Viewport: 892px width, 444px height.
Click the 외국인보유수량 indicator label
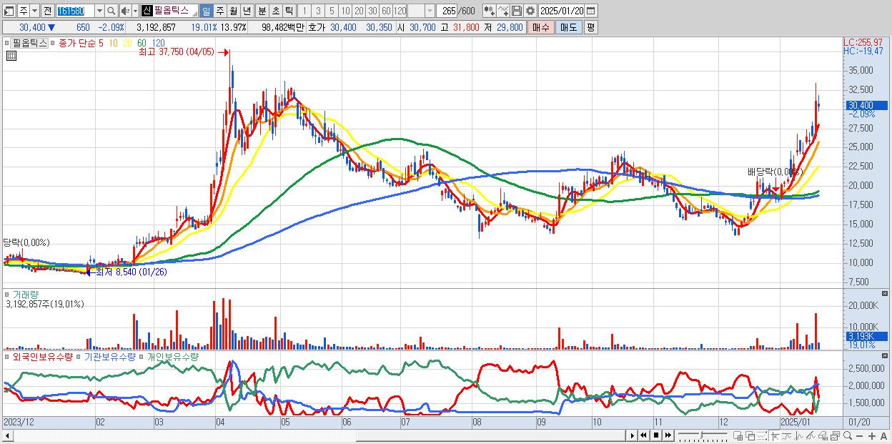pyautogui.click(x=43, y=356)
